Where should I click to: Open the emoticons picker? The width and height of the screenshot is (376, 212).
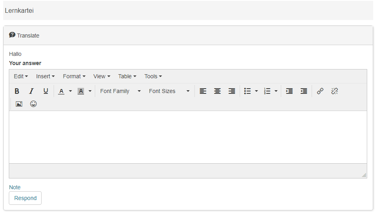33,104
